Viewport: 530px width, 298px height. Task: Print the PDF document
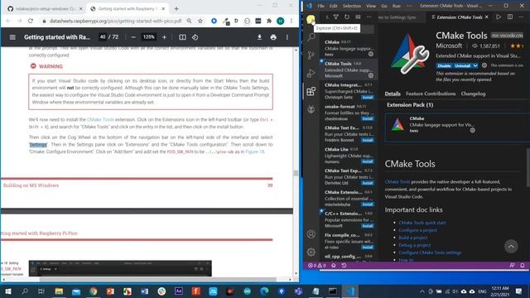coord(273,37)
